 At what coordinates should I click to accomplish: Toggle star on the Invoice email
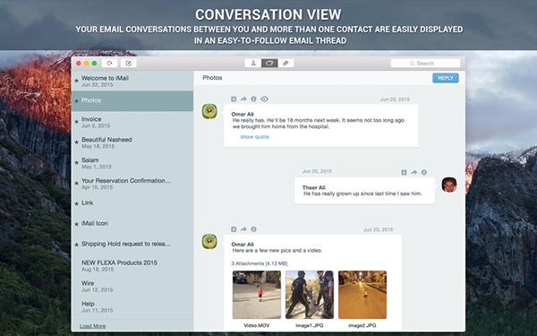[76, 122]
